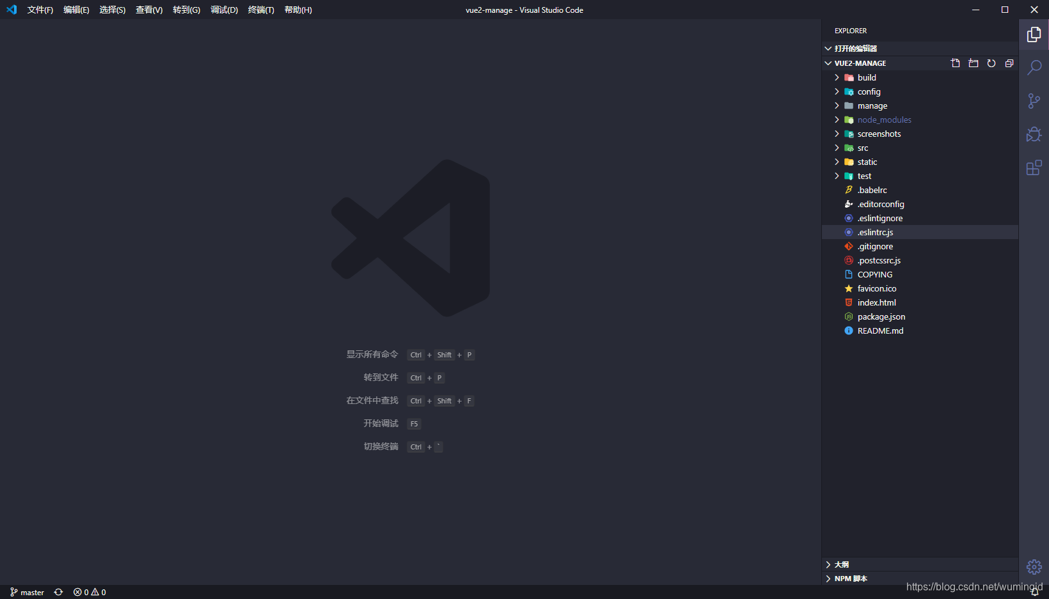Open the 转到(G) menu
This screenshot has height=599, width=1049.
(186, 10)
